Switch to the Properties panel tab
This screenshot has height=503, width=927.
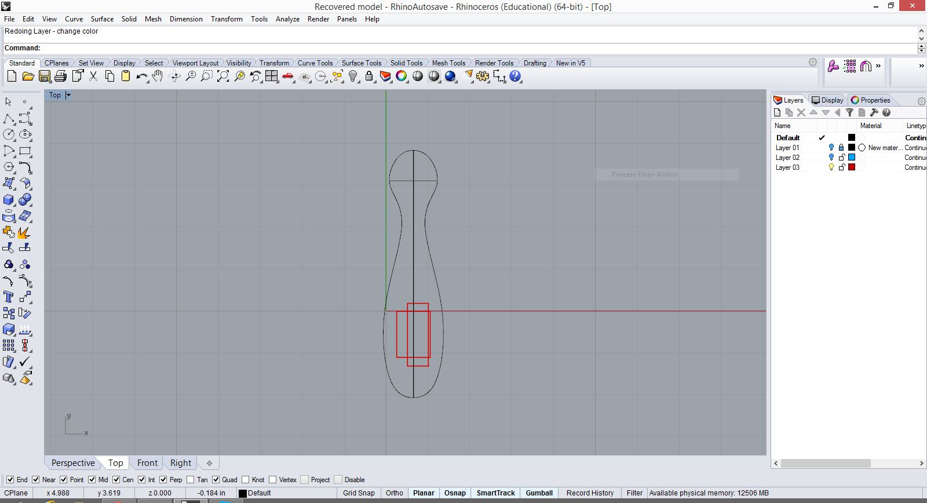(x=871, y=100)
